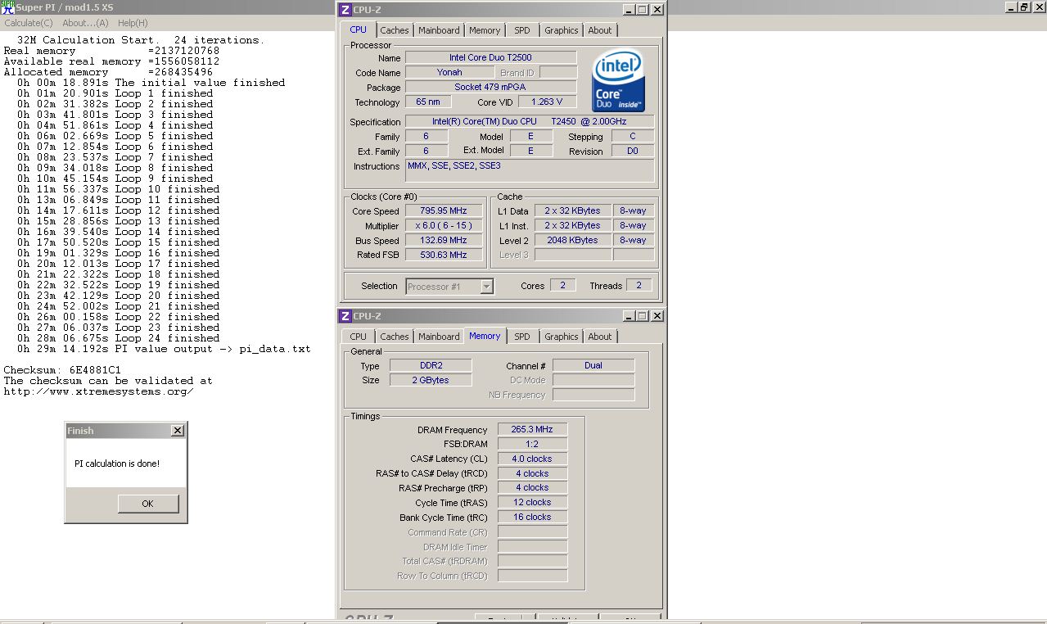The image size is (1047, 624).
Task: Confirm the Finish dialog with OK
Action: pos(147,504)
